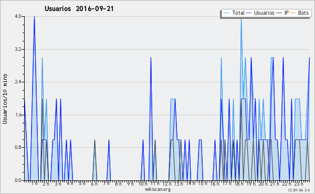
Task: Click the dark blue Usuarios legend line
Action: coord(249,13)
